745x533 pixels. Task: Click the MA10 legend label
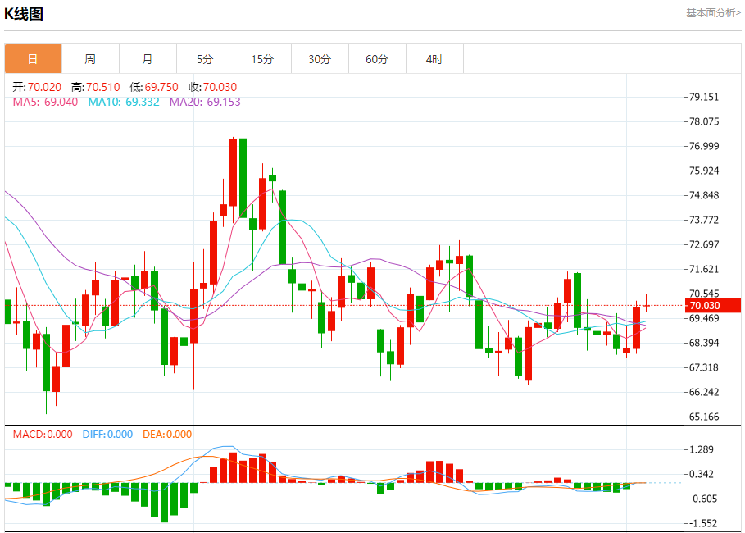coord(124,102)
